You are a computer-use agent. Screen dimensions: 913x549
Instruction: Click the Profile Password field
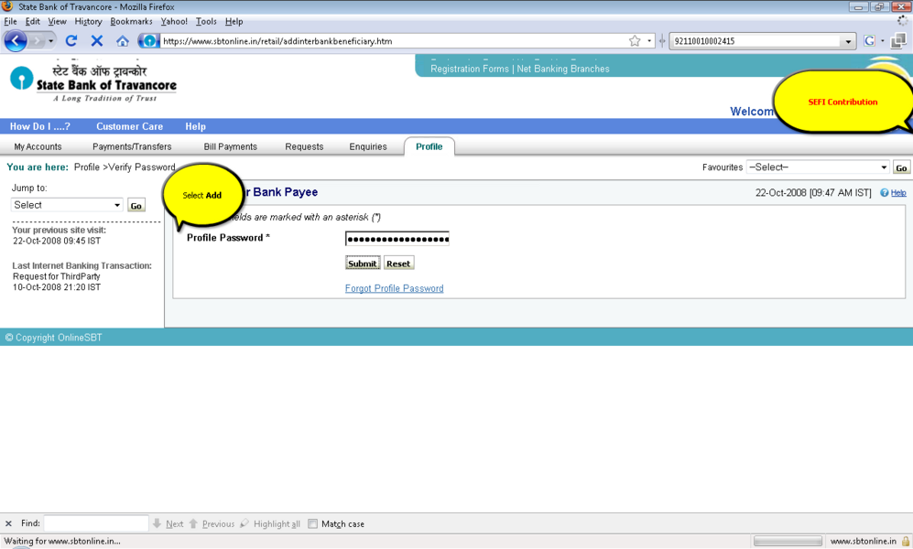point(397,239)
